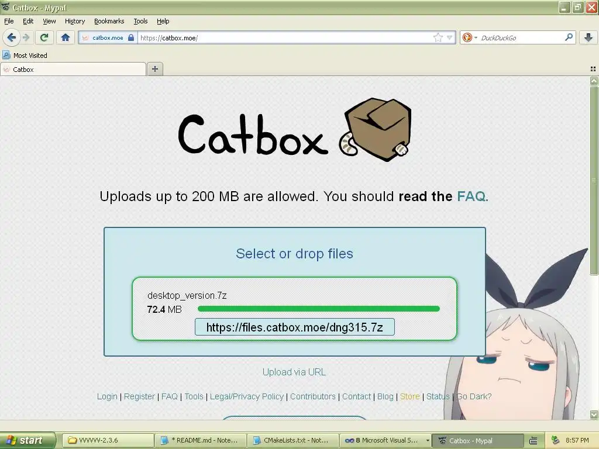Open the browser home page
This screenshot has height=449, width=599.
pyautogui.click(x=66, y=37)
